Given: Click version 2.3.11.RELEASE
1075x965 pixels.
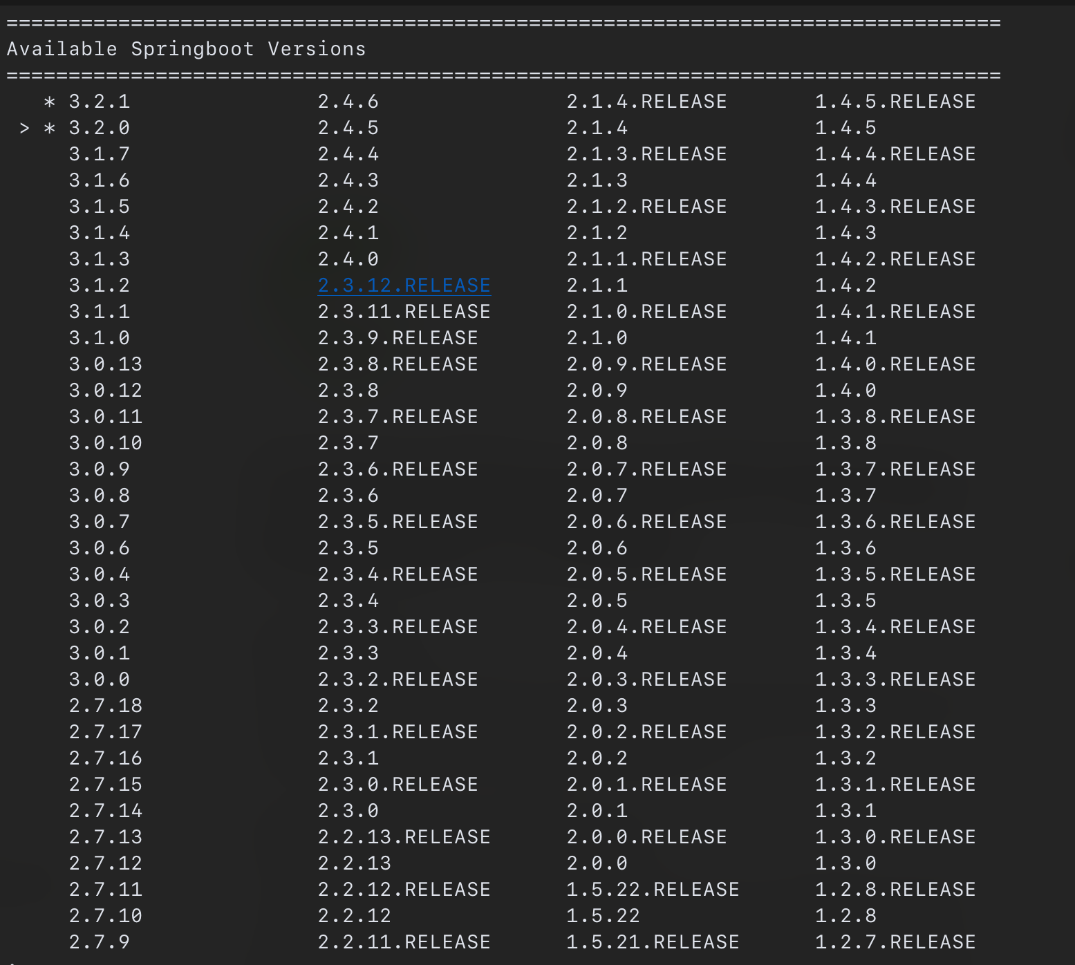Looking at the screenshot, I should (404, 312).
